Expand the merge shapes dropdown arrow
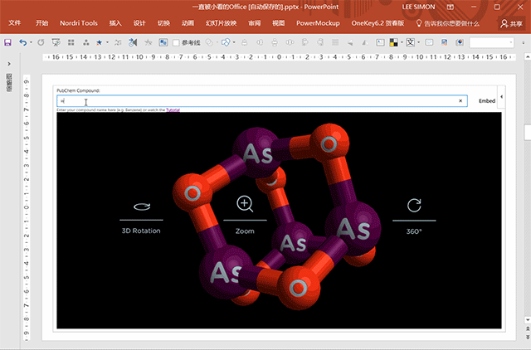Screen dimensions: 531x350 pos(234,42)
